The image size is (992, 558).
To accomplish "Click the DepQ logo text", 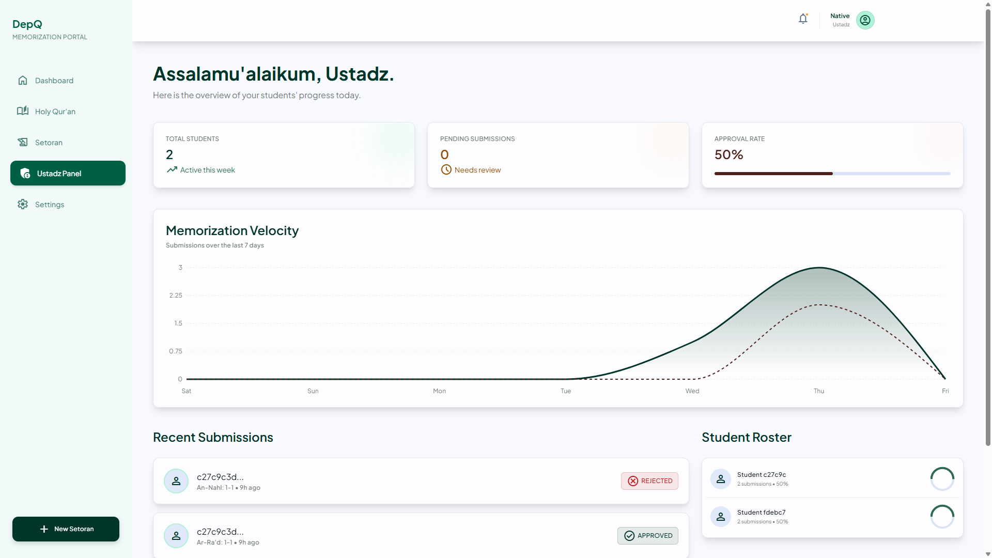I will point(27,24).
